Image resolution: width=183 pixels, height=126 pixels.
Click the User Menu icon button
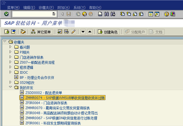pyautogui.click(x=7, y=32)
